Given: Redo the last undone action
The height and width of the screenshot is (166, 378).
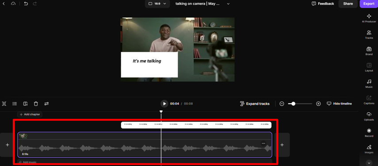Looking at the screenshot, I should click(35, 4).
